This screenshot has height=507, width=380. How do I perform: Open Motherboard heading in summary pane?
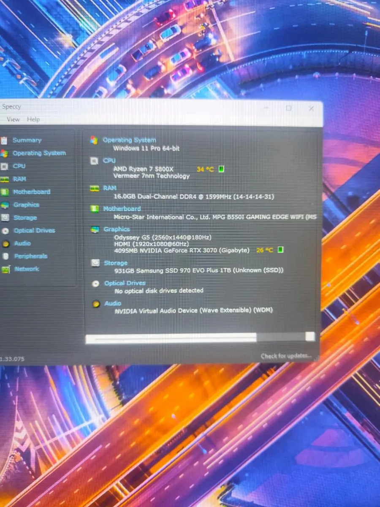click(x=122, y=209)
